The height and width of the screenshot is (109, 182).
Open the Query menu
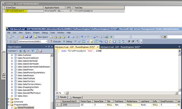28,33
